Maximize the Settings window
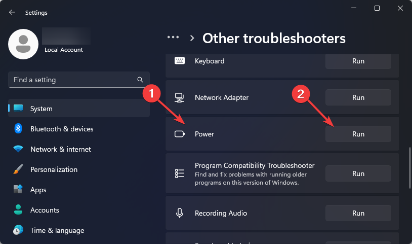 point(377,8)
